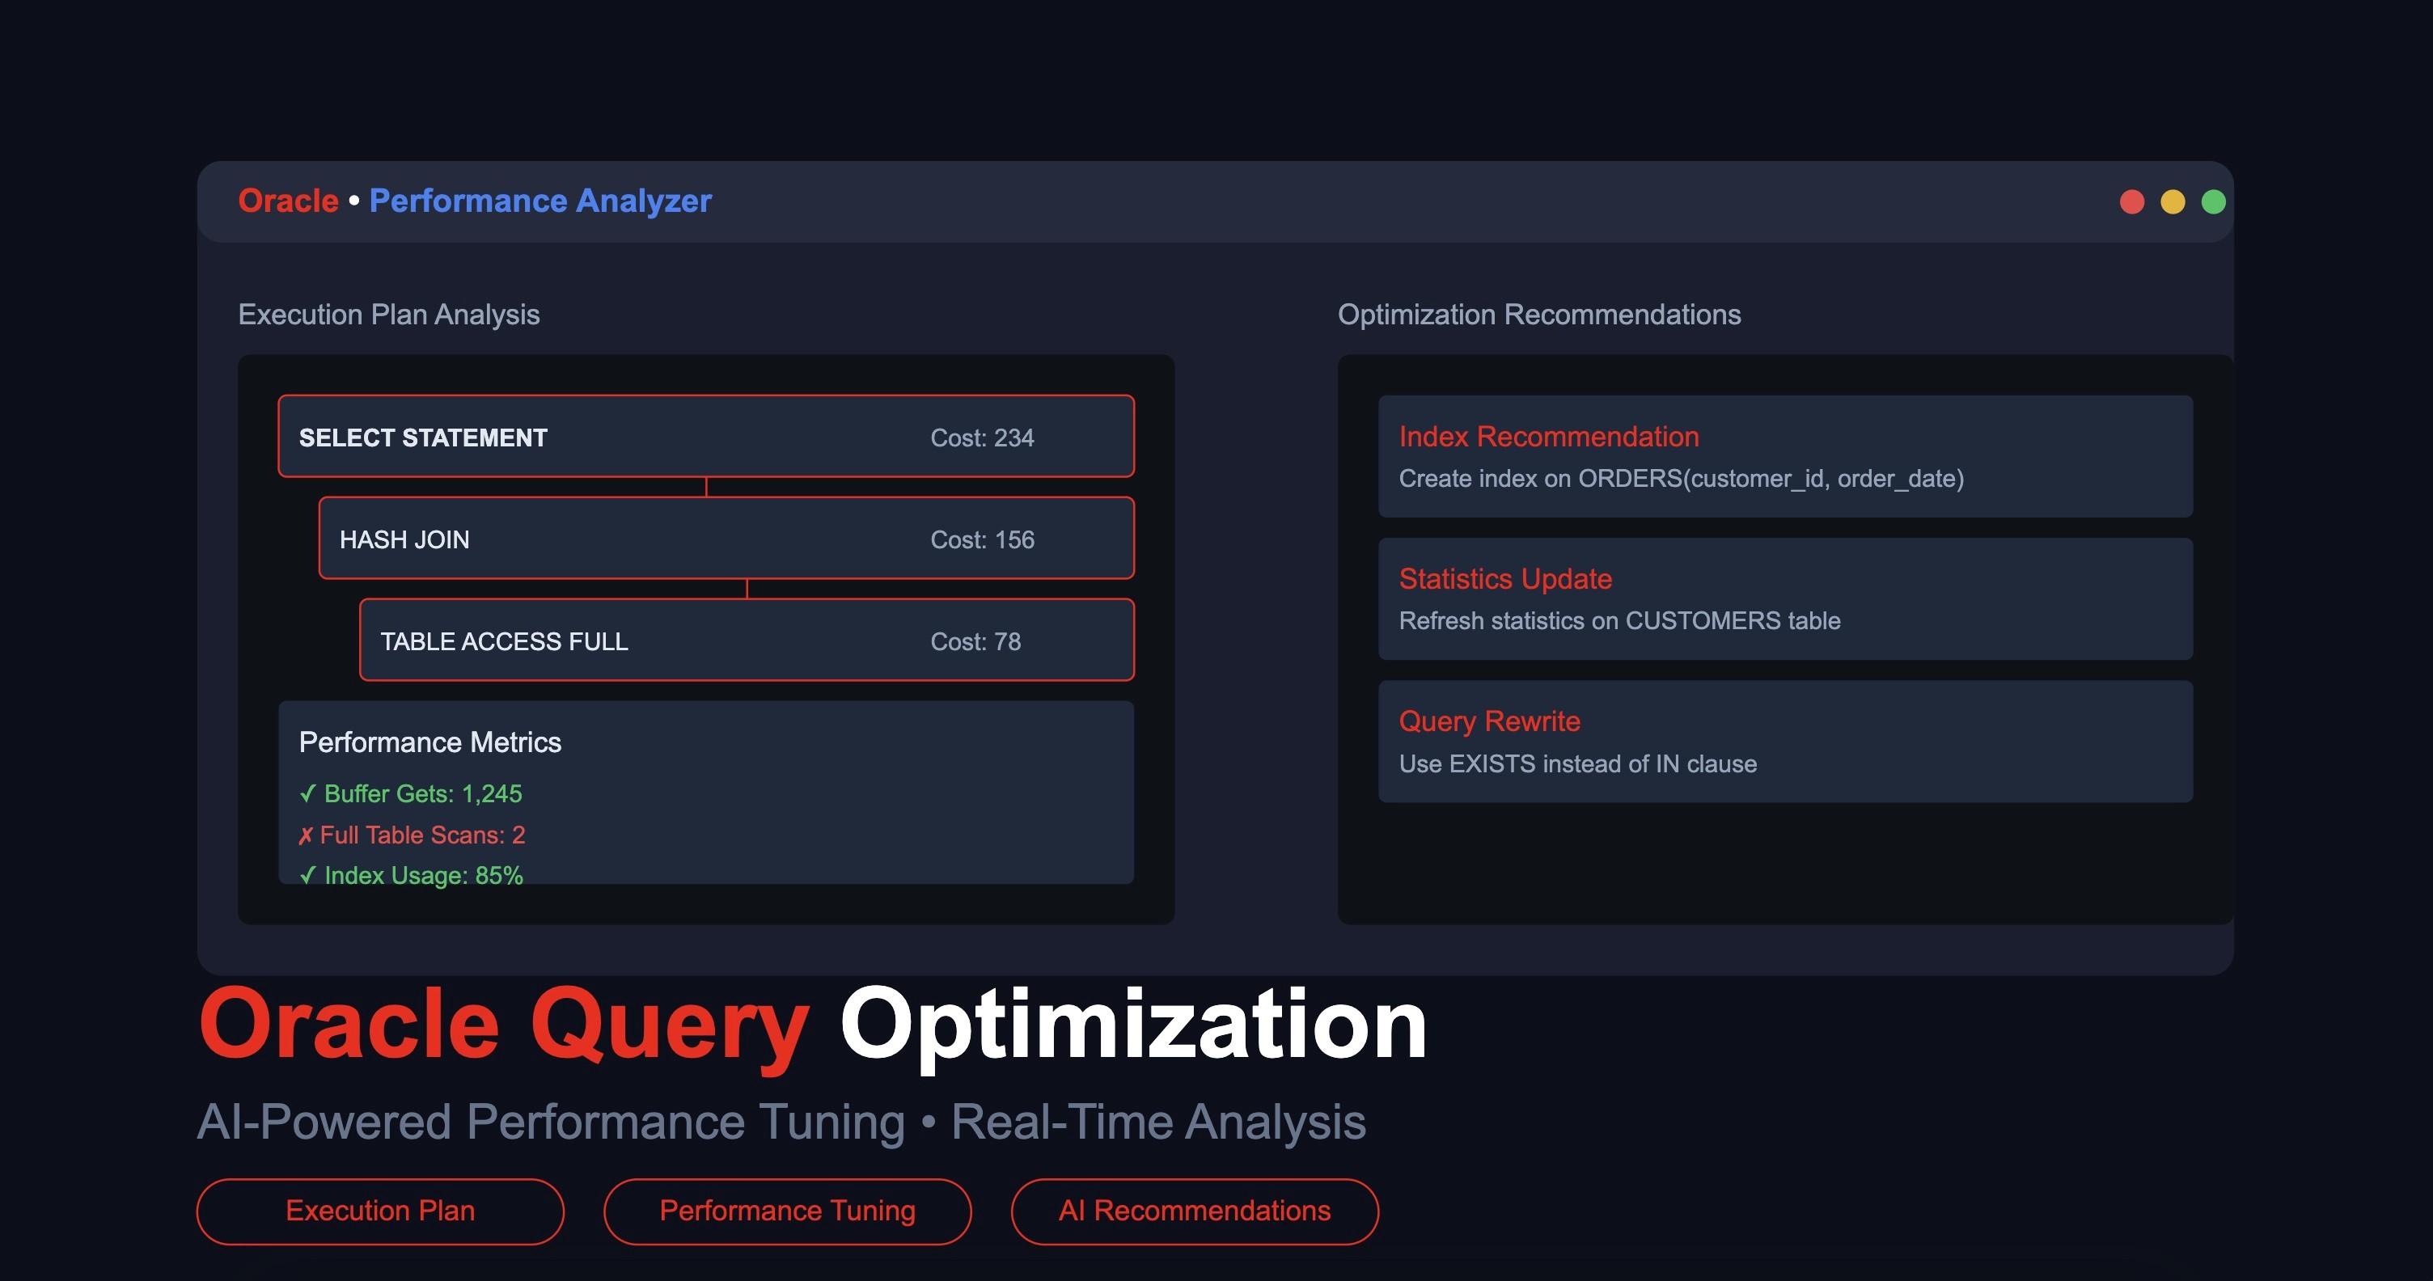The width and height of the screenshot is (2433, 1281).
Task: Click the Oracle title header link
Action: pyautogui.click(x=286, y=200)
